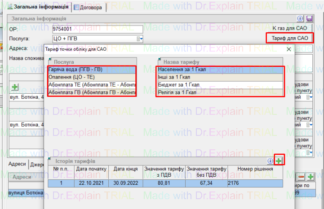Click the info icon in Загальна інформація header
This screenshot has height=209, width=324.
click(301, 19)
